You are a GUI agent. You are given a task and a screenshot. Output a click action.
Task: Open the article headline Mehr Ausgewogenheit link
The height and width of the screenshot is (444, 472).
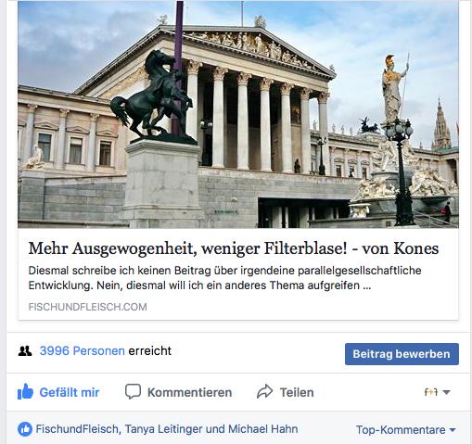(234, 248)
